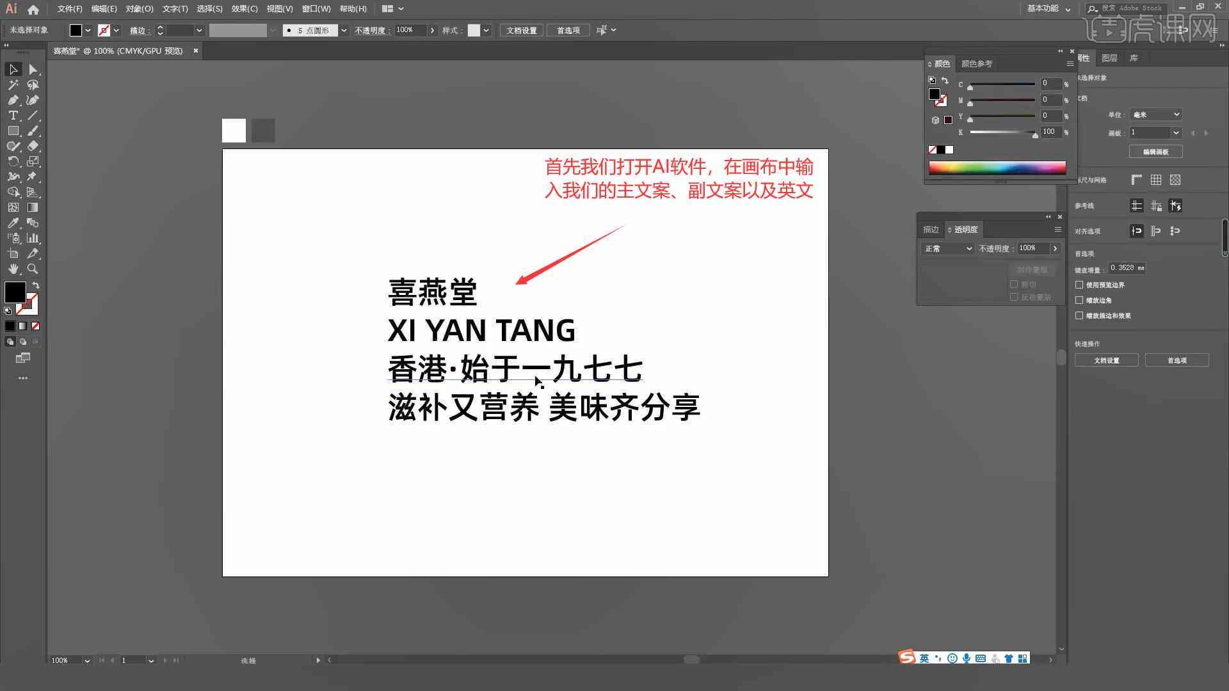Screen dimensions: 1229x691
Task: Select the Type tool
Action: (12, 116)
